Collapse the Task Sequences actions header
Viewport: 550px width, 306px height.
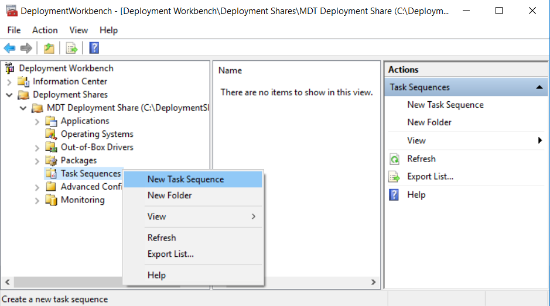click(539, 87)
